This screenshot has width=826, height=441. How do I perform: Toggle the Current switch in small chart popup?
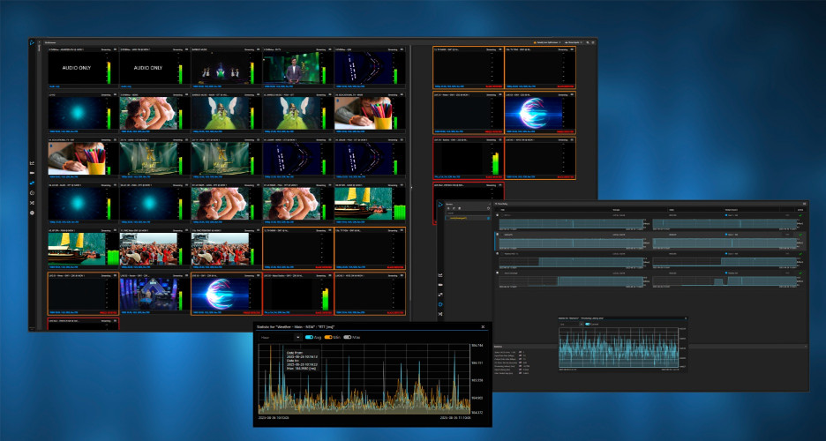(588, 325)
